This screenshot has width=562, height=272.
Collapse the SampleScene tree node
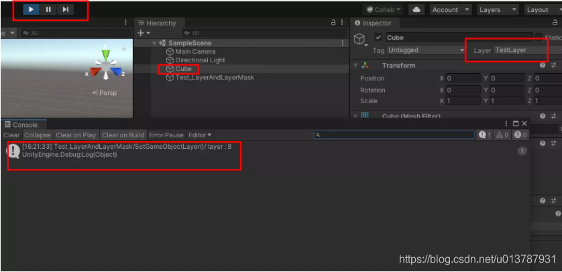(x=154, y=43)
